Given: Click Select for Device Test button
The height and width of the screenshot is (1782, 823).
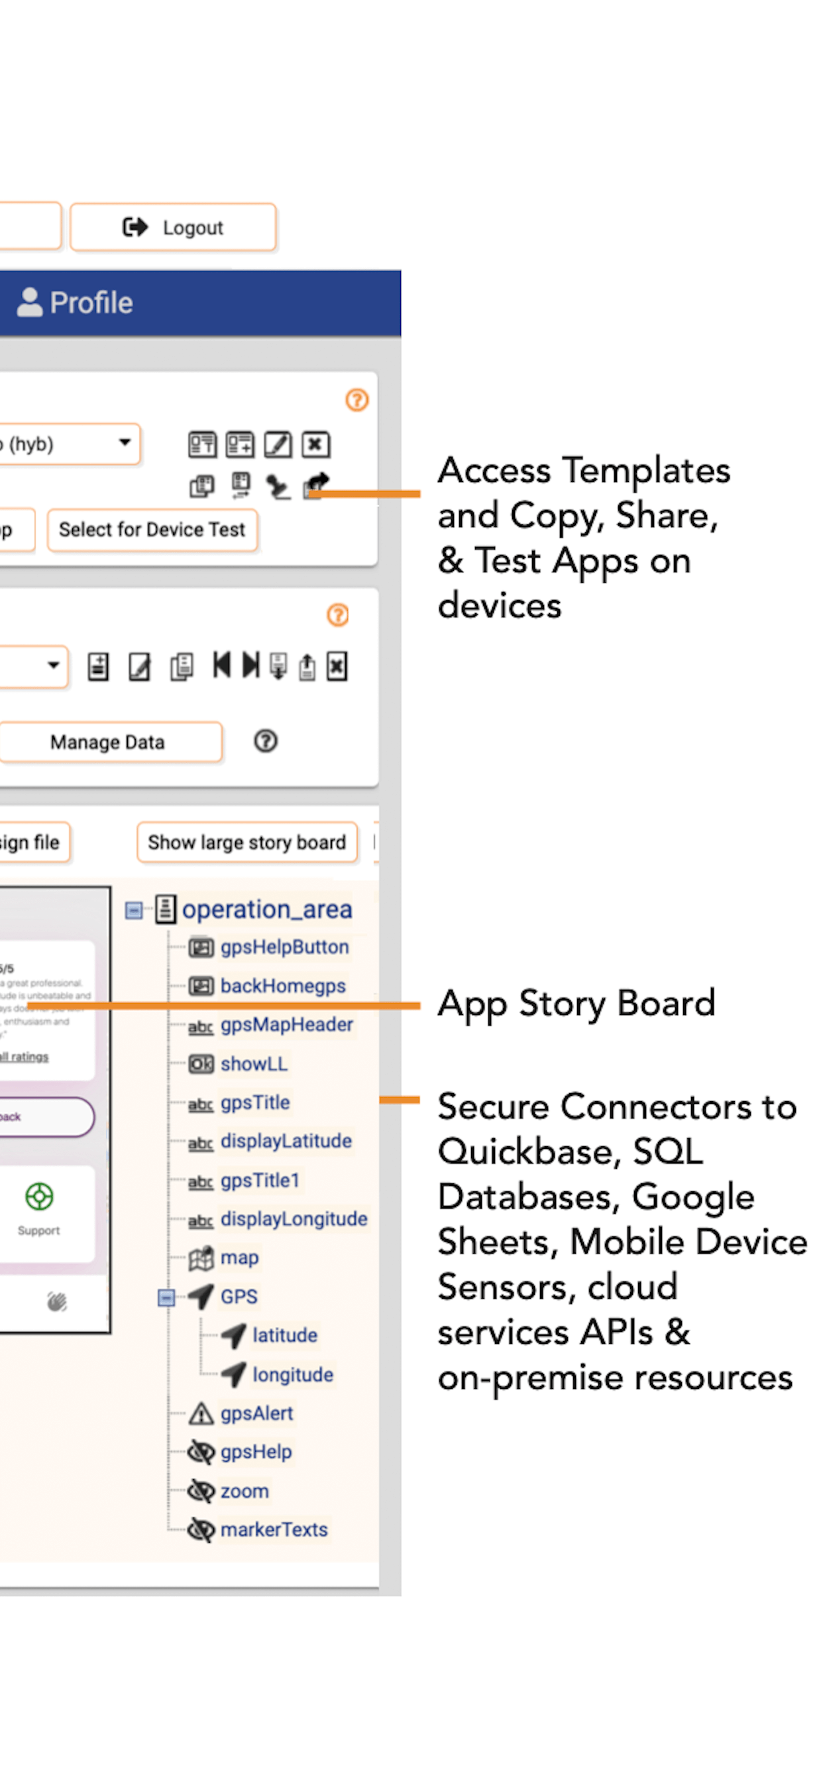Looking at the screenshot, I should click(x=152, y=530).
